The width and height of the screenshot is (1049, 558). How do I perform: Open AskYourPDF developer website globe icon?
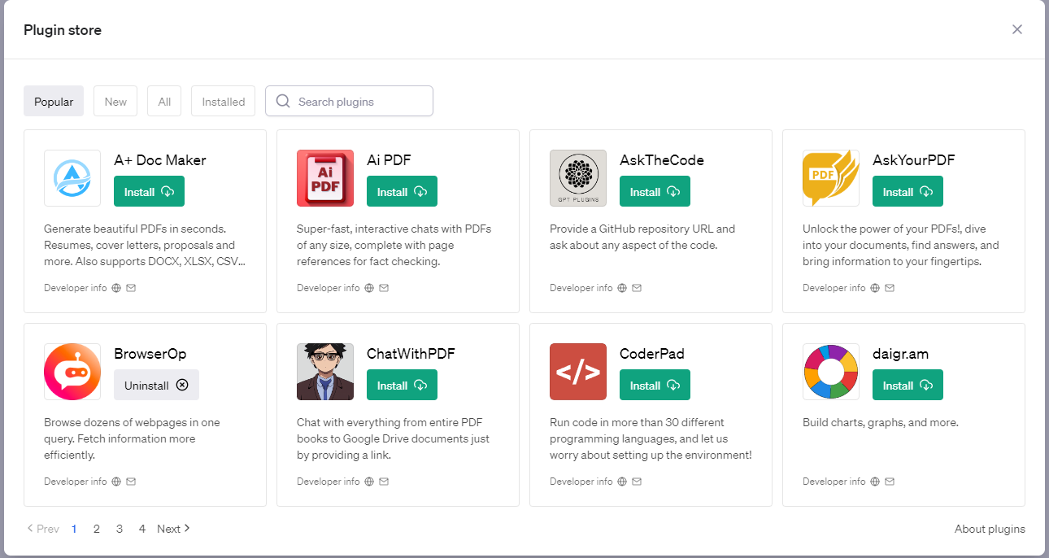[875, 288]
